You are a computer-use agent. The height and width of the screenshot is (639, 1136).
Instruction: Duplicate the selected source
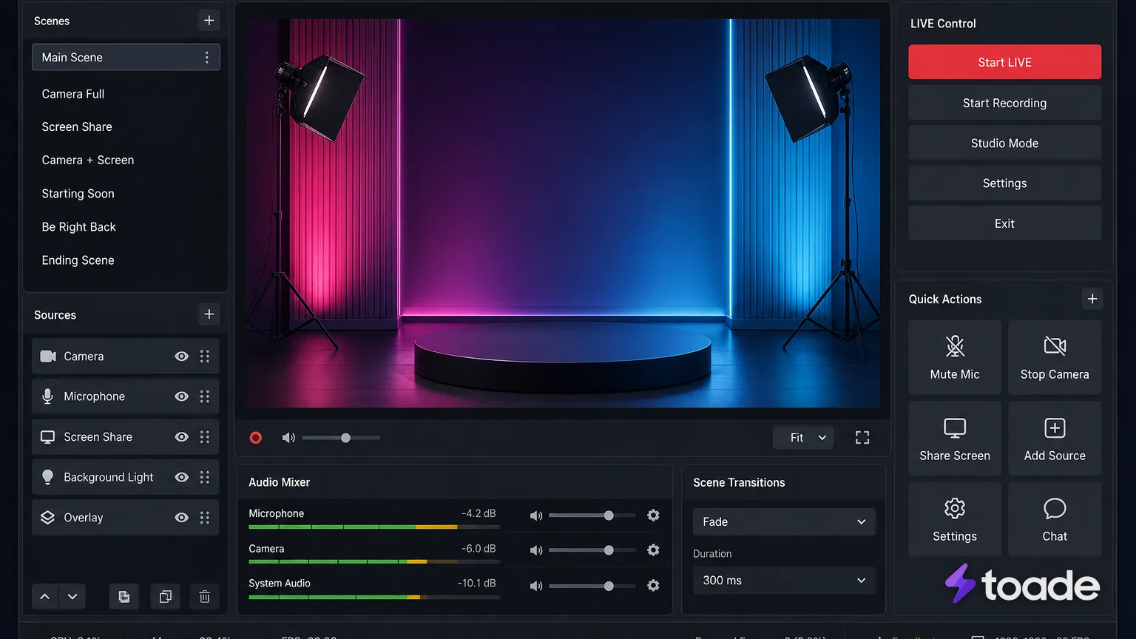point(166,596)
